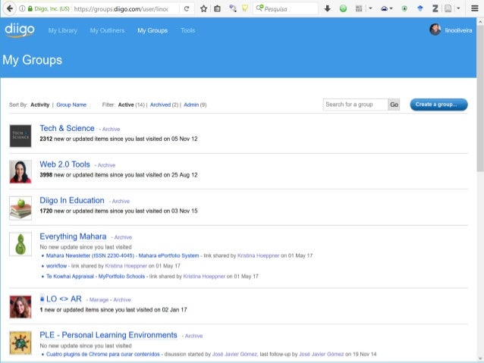Open Mahara Newsletter link
The width and height of the screenshot is (484, 363).
point(123,255)
